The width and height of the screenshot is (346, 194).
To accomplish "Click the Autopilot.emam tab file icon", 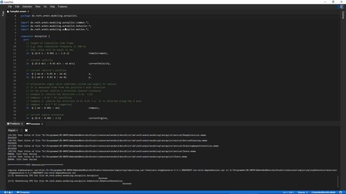I will [8, 11].
